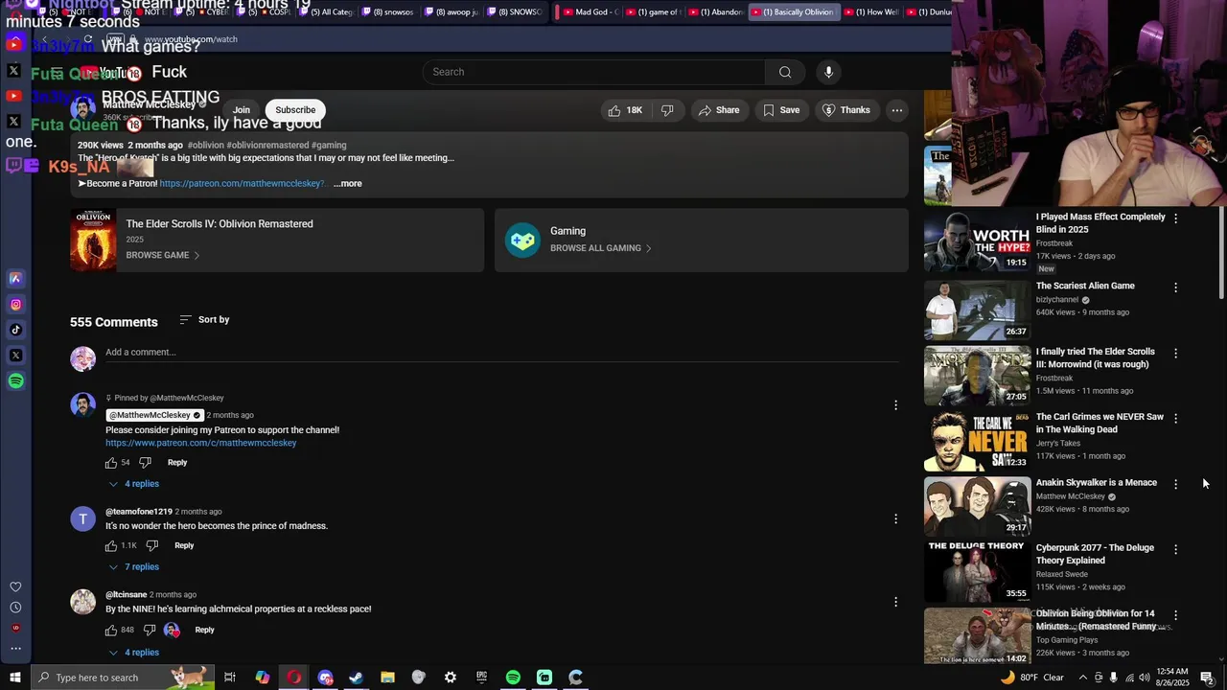Save the video to a playlist
Viewport: 1227px width, 690px height.
point(781,110)
